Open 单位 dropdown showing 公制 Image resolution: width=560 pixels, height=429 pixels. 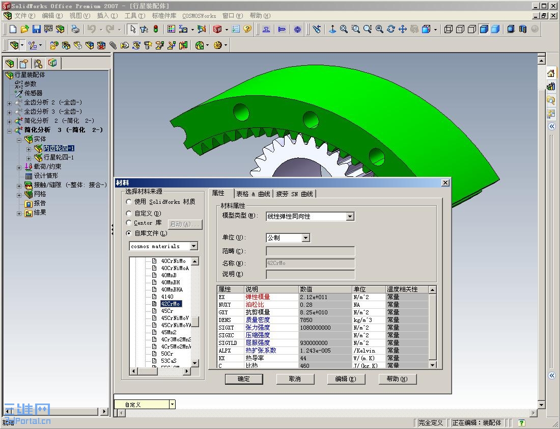click(x=306, y=238)
